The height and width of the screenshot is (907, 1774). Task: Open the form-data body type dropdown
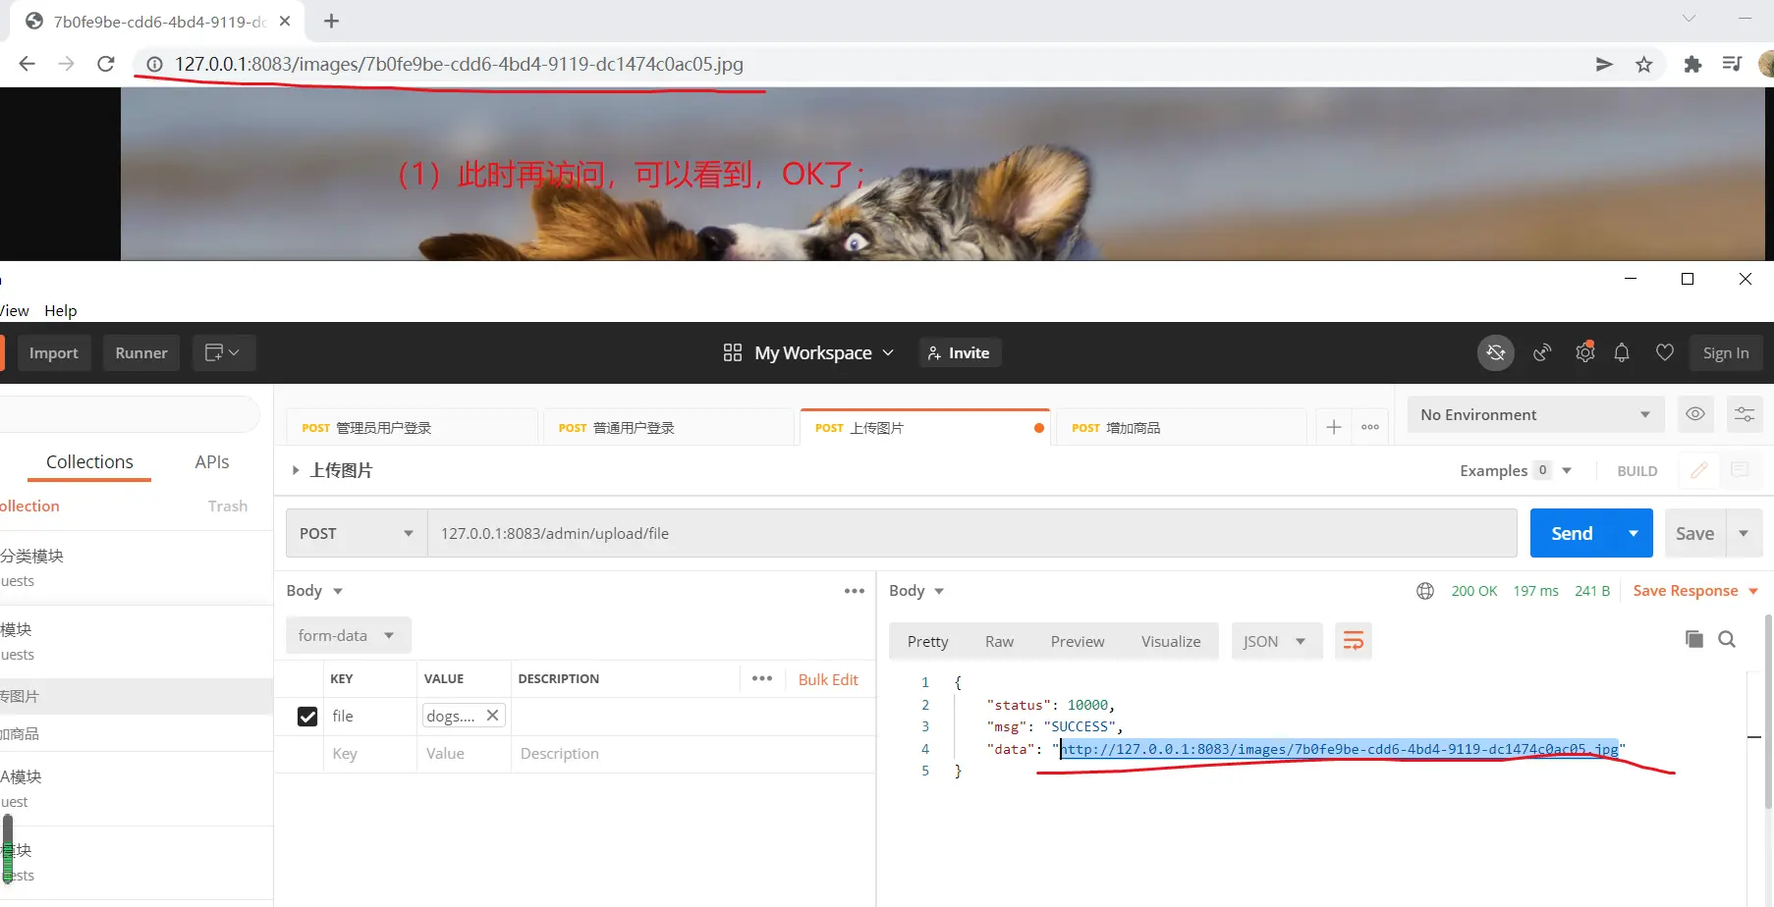click(x=348, y=635)
